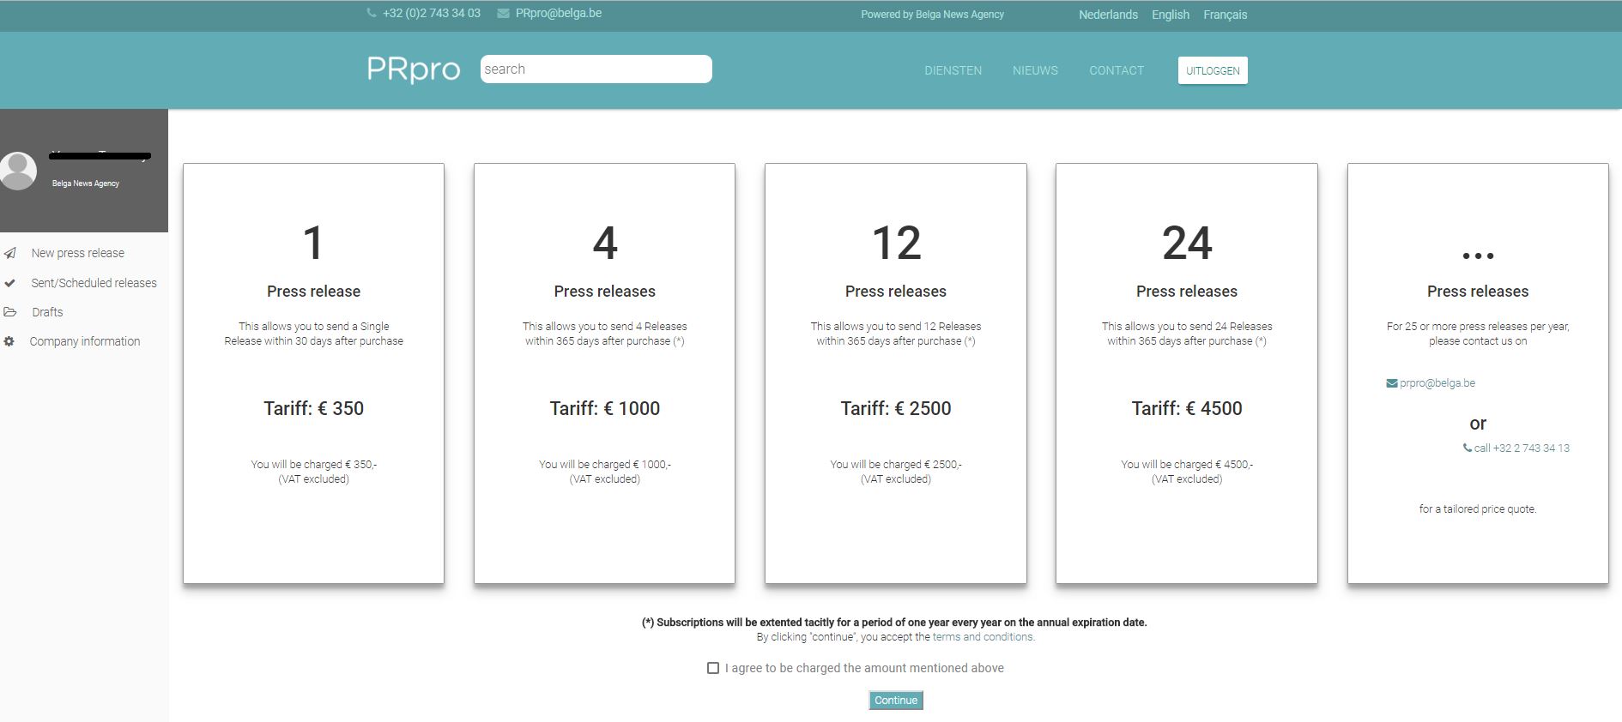The width and height of the screenshot is (1622, 722).
Task: Switch language to Nederlands
Action: [x=1108, y=15]
